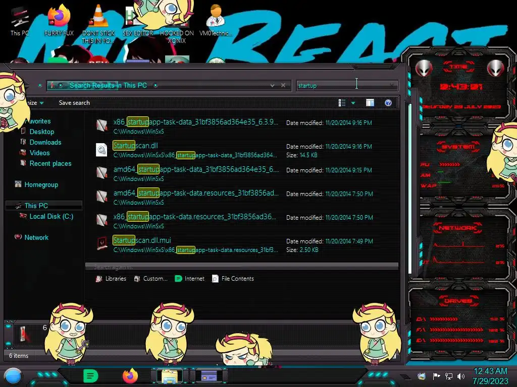Change the view layout icon

pos(342,103)
